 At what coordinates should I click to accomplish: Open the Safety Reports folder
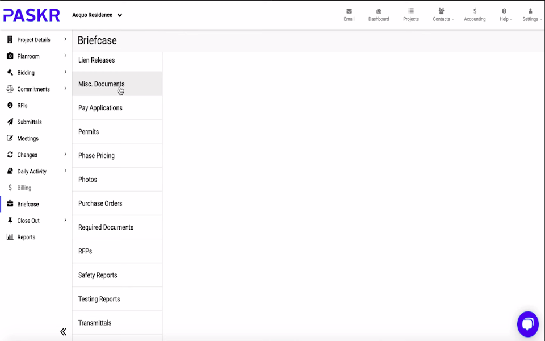(x=117, y=275)
